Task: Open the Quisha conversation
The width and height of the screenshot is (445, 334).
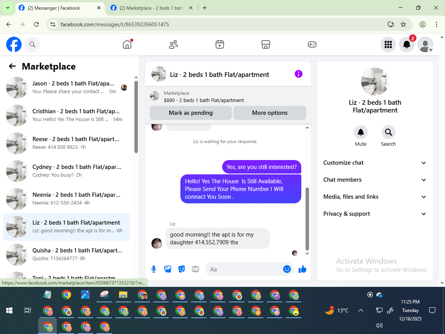Action: coord(67,255)
